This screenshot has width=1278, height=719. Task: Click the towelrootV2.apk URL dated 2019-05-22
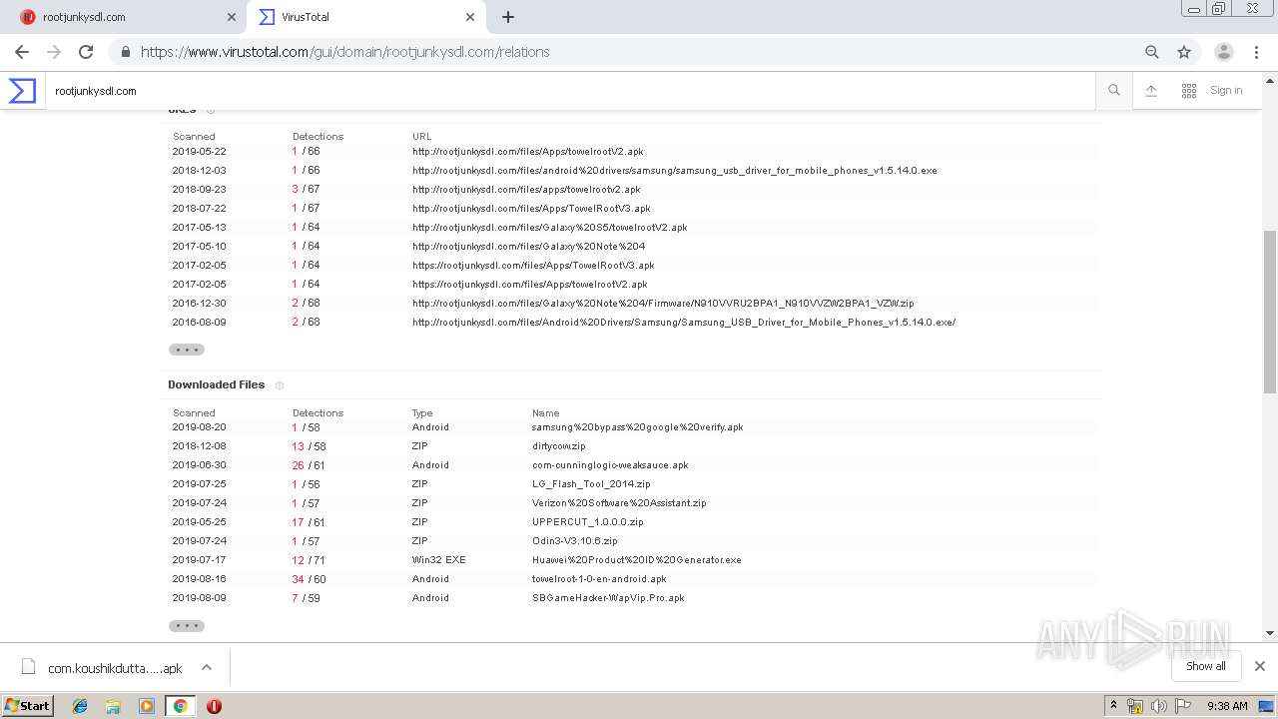point(528,152)
